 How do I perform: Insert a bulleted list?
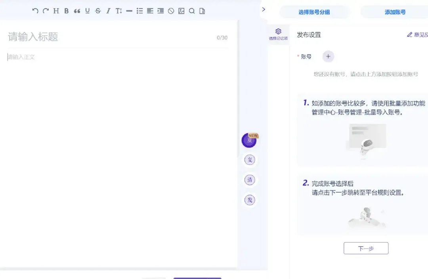tap(139, 11)
